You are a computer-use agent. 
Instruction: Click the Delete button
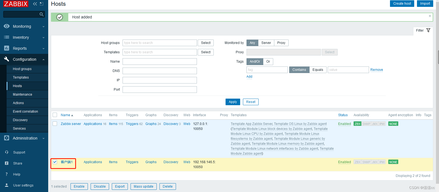167,187
